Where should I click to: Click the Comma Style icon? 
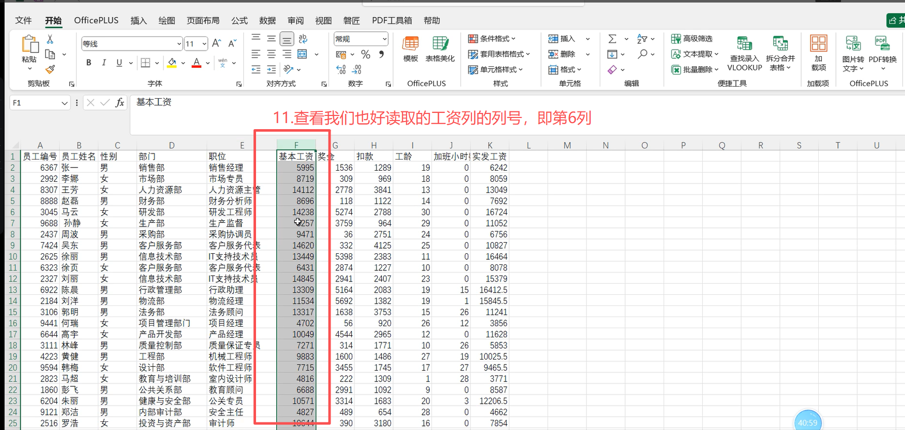coord(381,54)
